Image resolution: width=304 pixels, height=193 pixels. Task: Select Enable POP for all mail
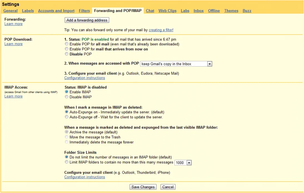(x=66, y=44)
